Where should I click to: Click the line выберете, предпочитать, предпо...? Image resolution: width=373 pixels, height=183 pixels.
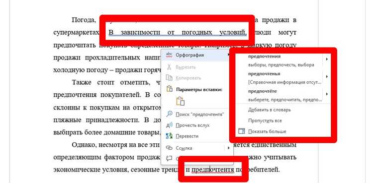tap(285, 100)
